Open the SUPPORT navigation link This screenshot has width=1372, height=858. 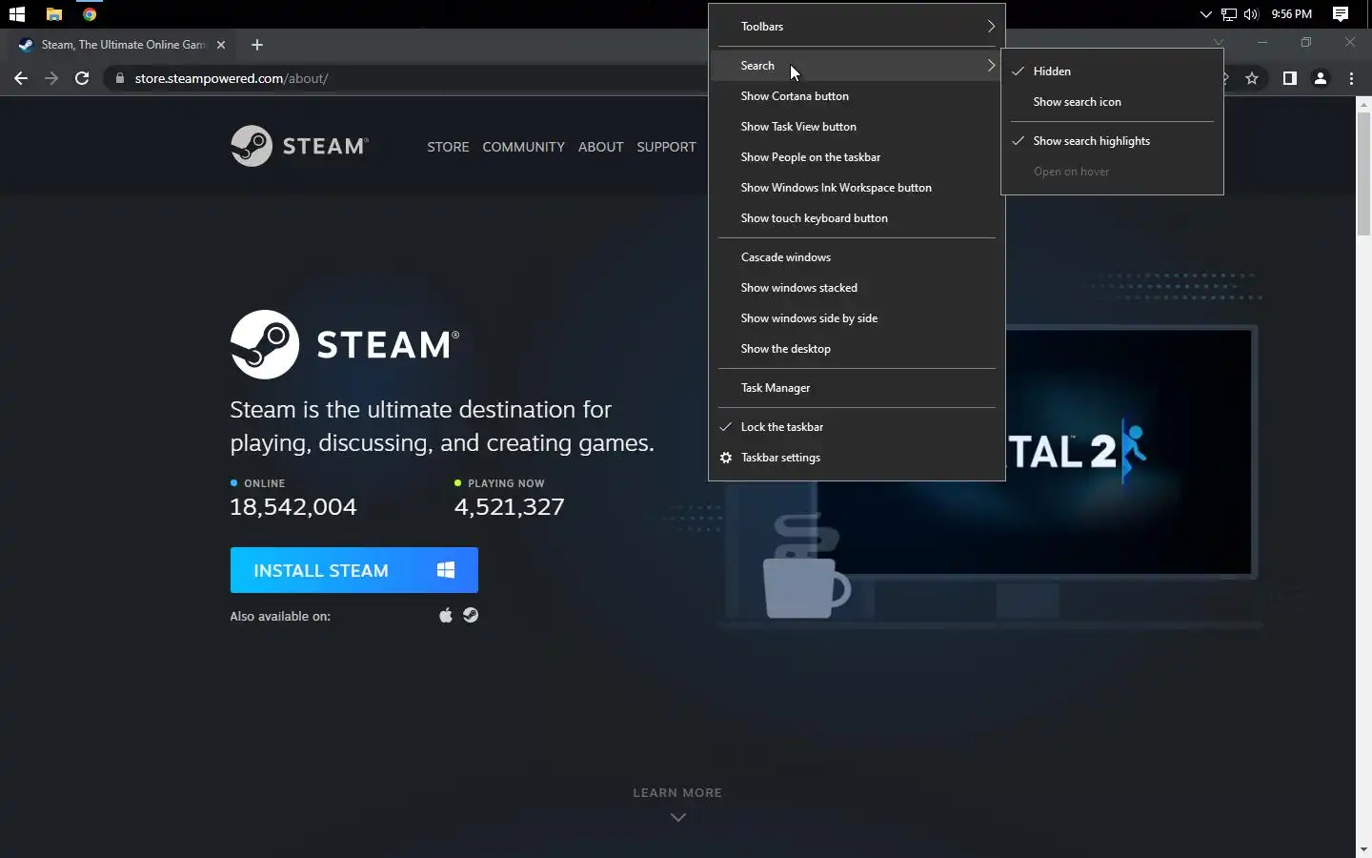[x=666, y=147]
